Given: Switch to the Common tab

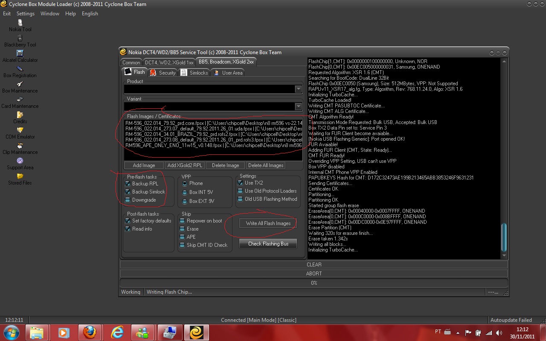Looking at the screenshot, I should click(131, 63).
